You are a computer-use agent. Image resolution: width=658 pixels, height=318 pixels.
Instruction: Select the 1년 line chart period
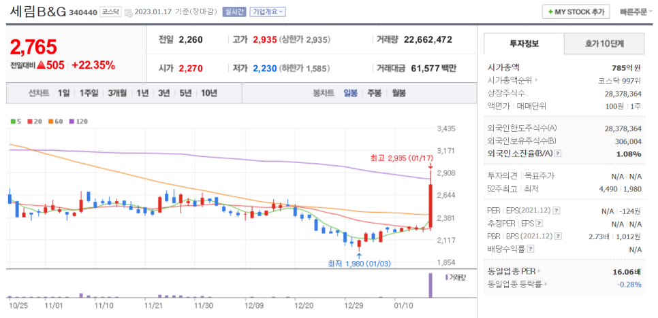click(142, 93)
